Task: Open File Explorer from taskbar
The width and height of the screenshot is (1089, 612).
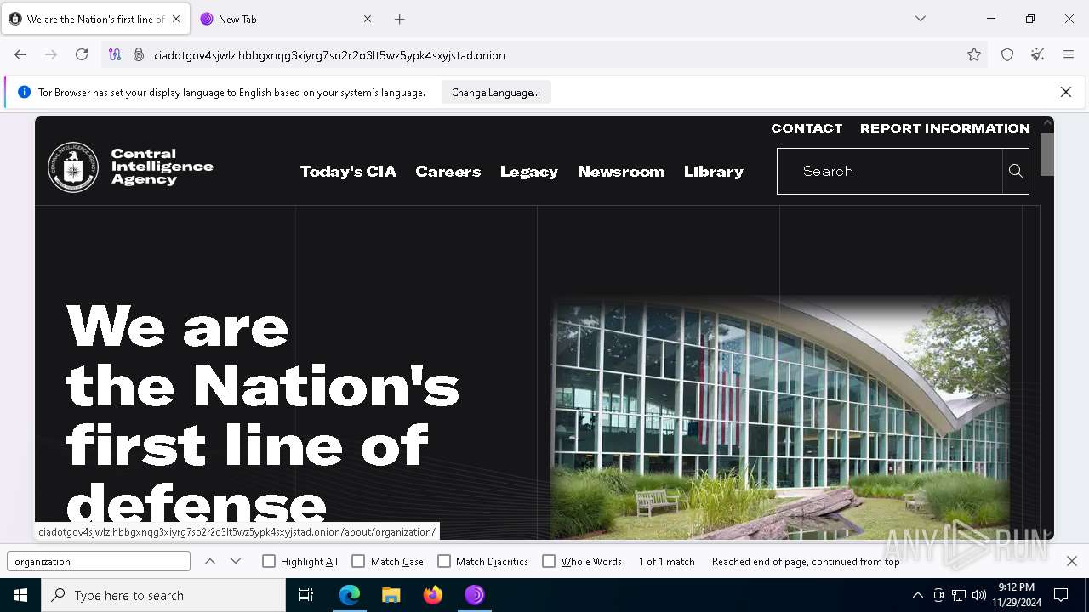Action: coord(391,595)
